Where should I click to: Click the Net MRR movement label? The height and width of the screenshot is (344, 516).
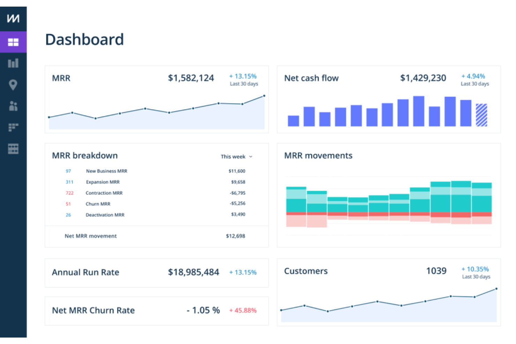(91, 236)
